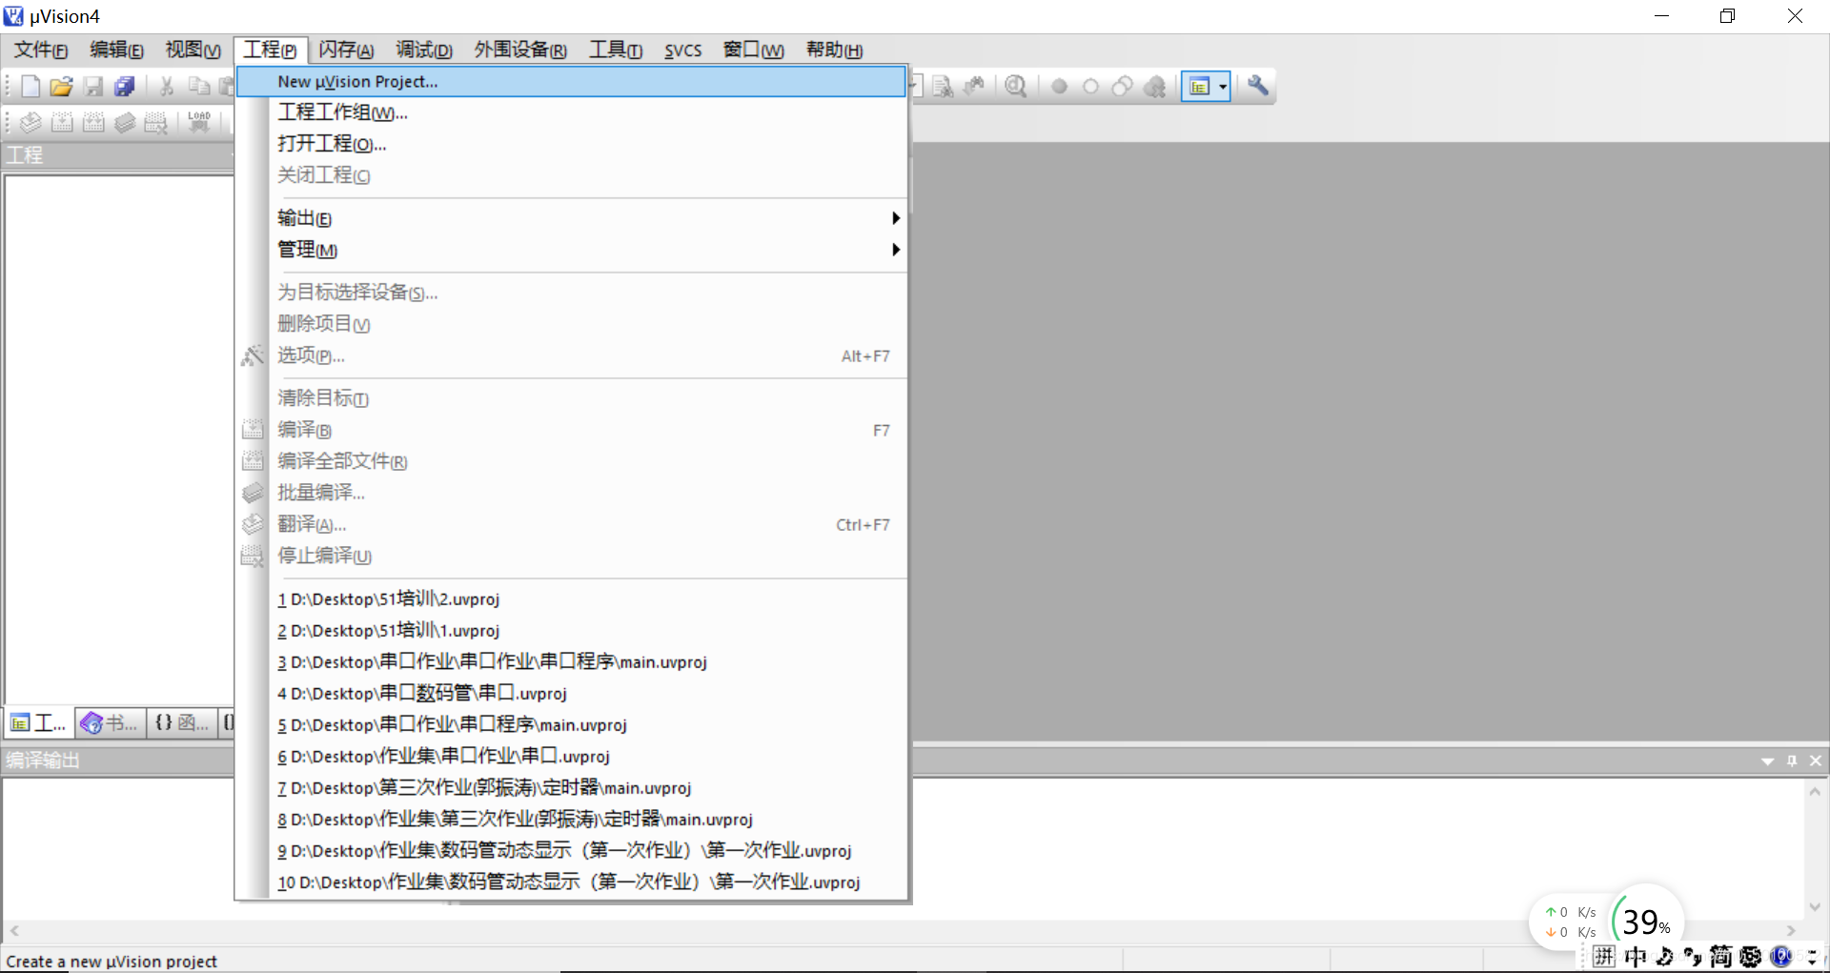Open the window layout dropdown arrow

(1223, 87)
